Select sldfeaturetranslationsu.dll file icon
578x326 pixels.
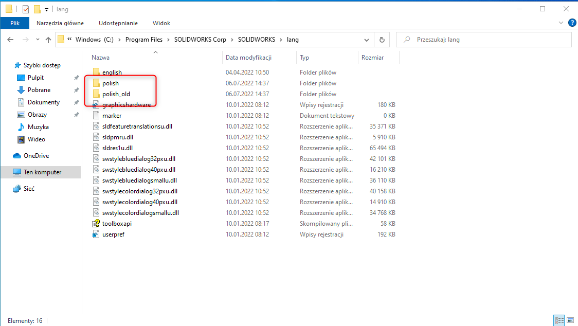(x=96, y=126)
